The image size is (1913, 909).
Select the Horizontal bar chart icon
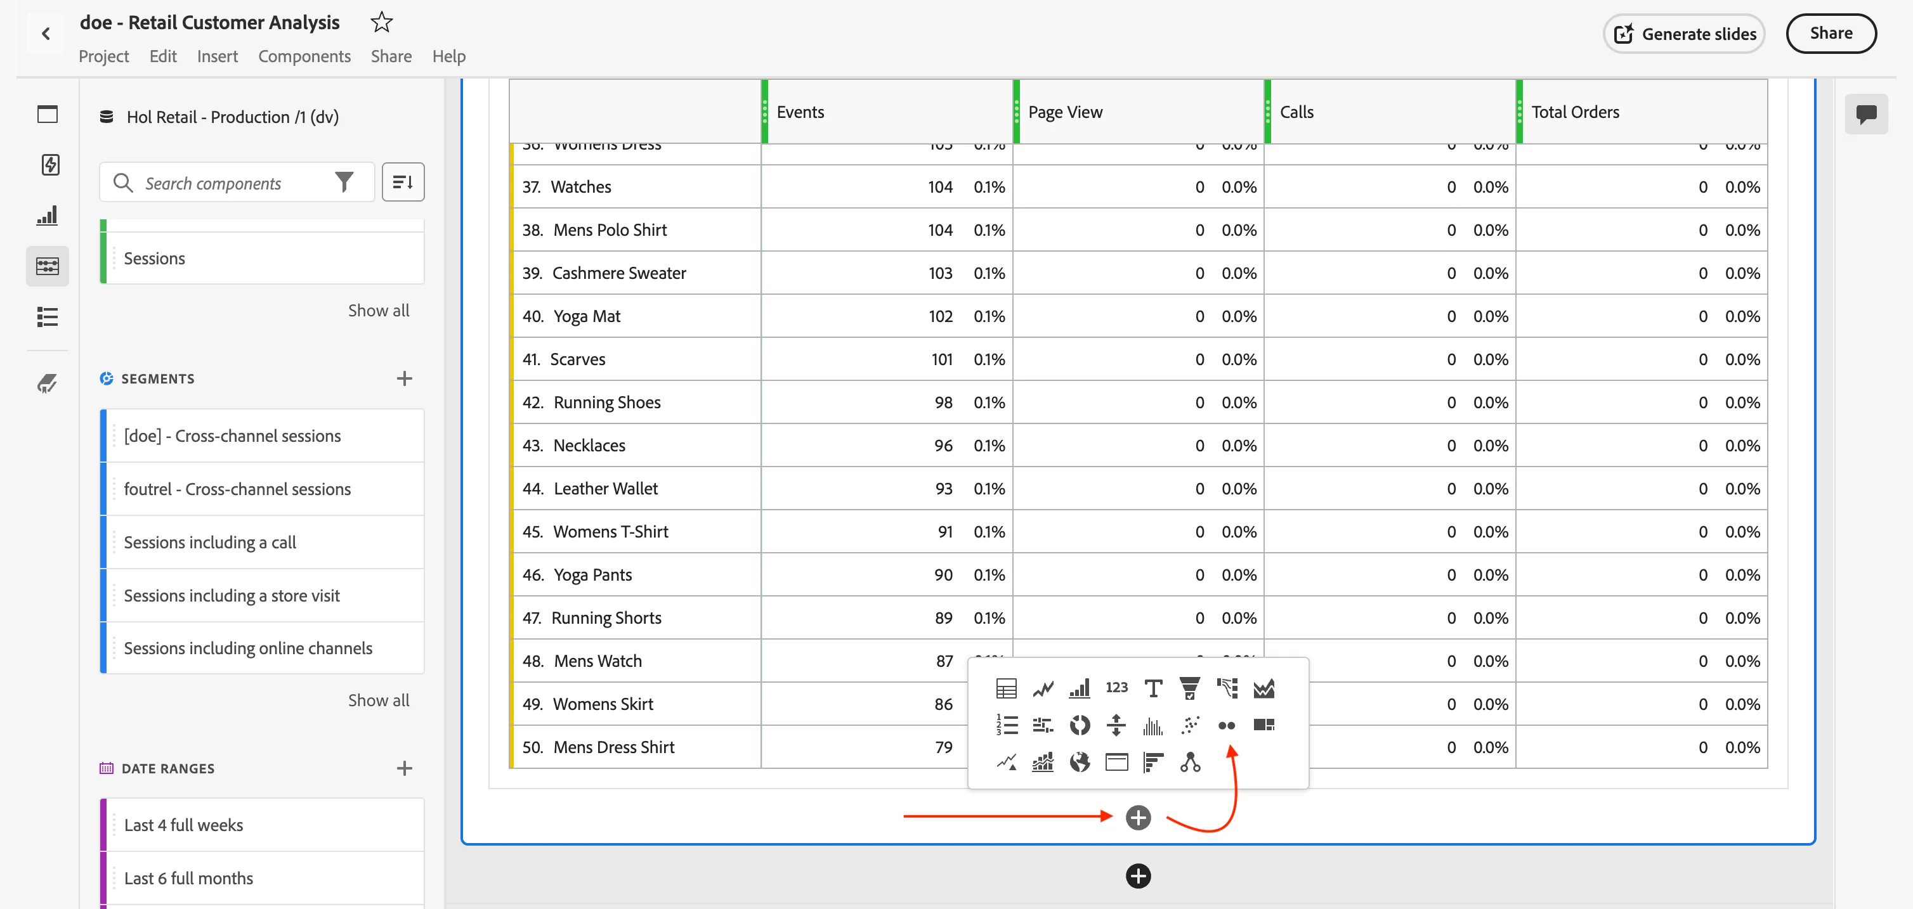tap(1153, 762)
